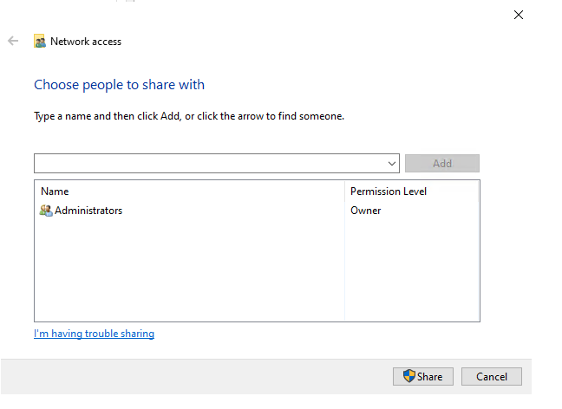Close the Network access dialog
This screenshot has height=409, width=562.
(519, 15)
